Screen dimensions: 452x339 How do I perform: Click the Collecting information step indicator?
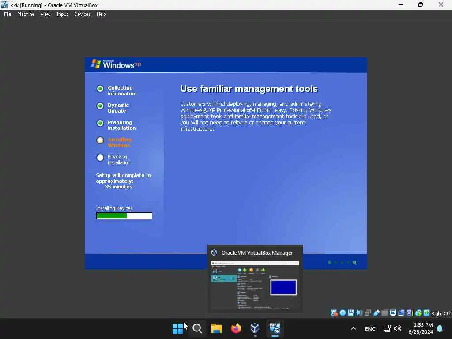(100, 89)
